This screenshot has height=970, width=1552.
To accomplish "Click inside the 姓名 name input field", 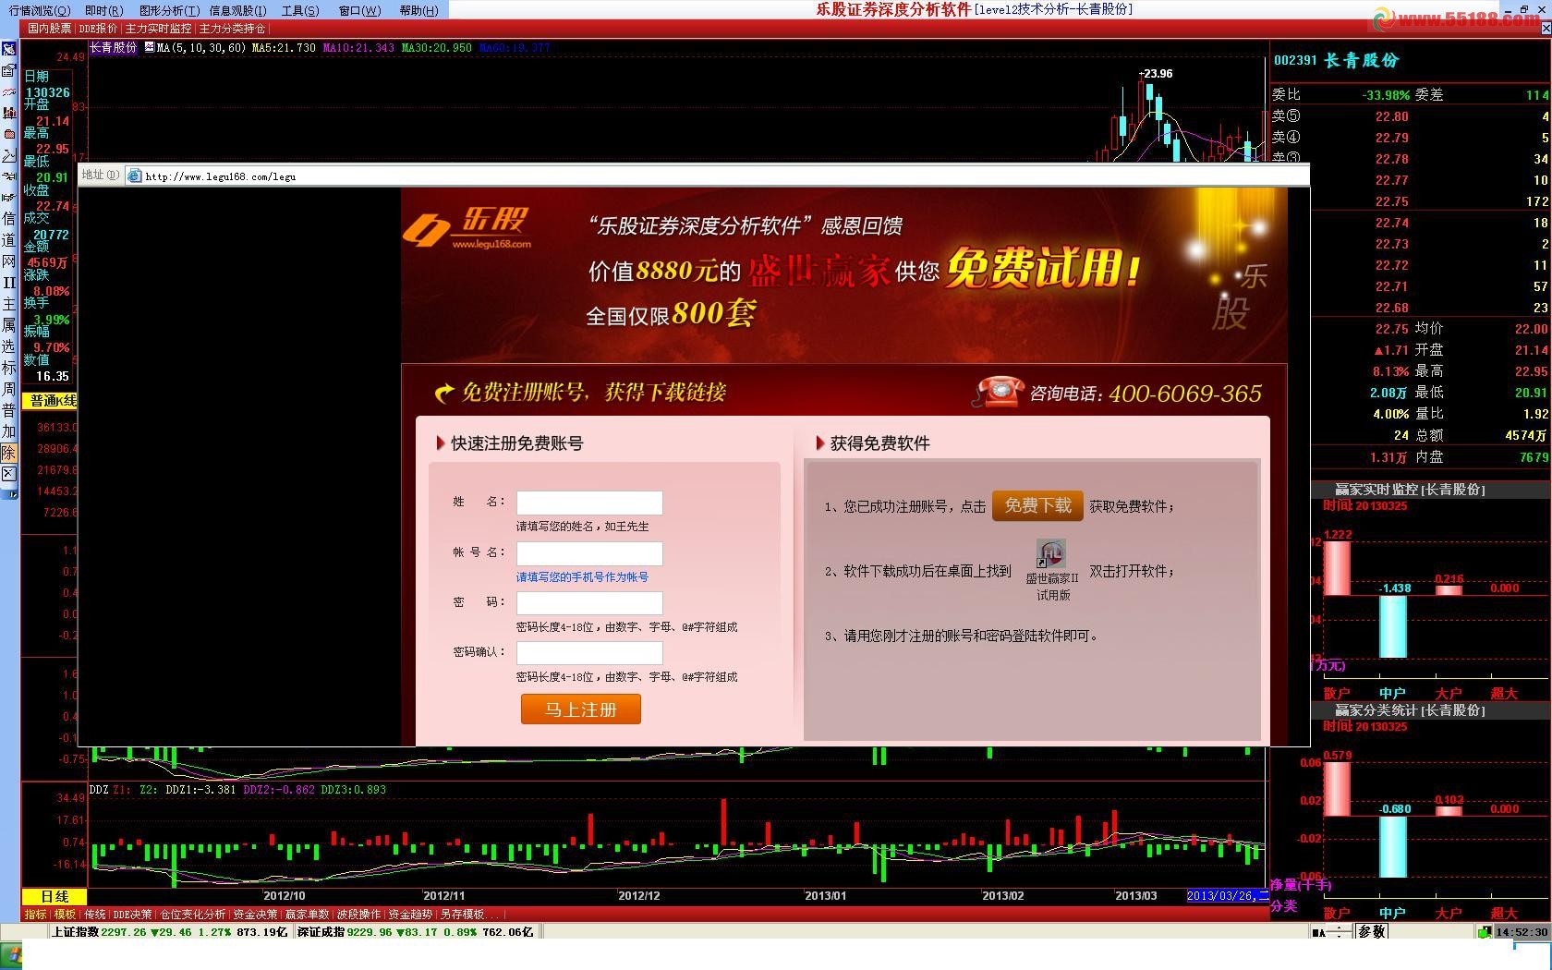I will [x=588, y=502].
